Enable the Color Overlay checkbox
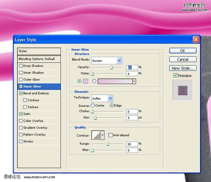This screenshot has height=182, width=211. pyautogui.click(x=21, y=121)
